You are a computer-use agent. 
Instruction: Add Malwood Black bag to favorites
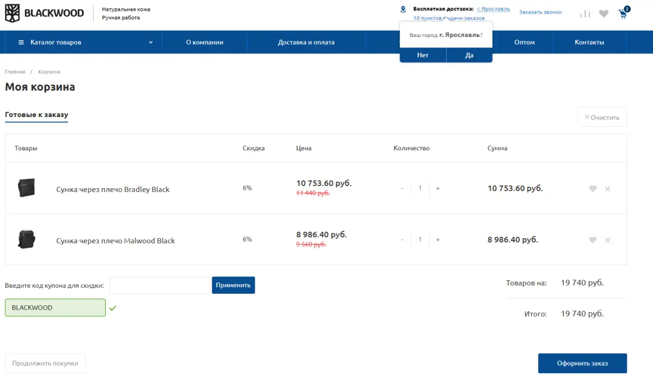click(x=593, y=240)
